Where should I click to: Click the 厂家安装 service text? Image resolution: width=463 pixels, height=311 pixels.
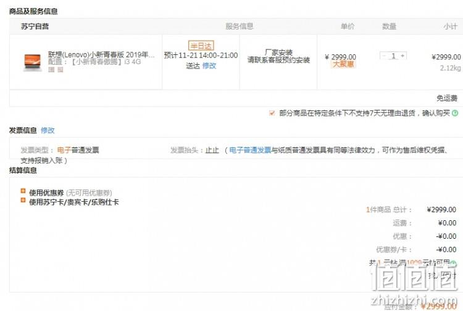pos(279,52)
